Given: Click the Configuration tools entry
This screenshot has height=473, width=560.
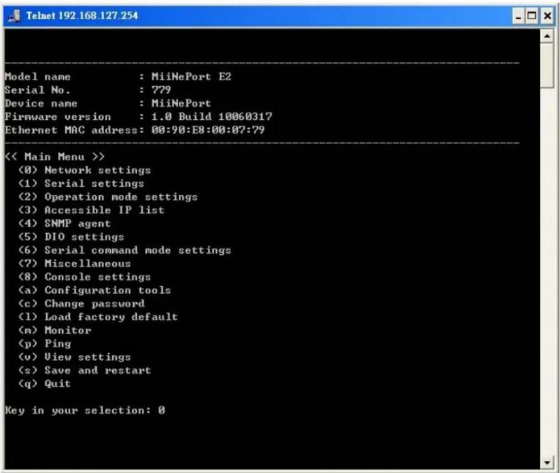Looking at the screenshot, I should coord(95,290).
